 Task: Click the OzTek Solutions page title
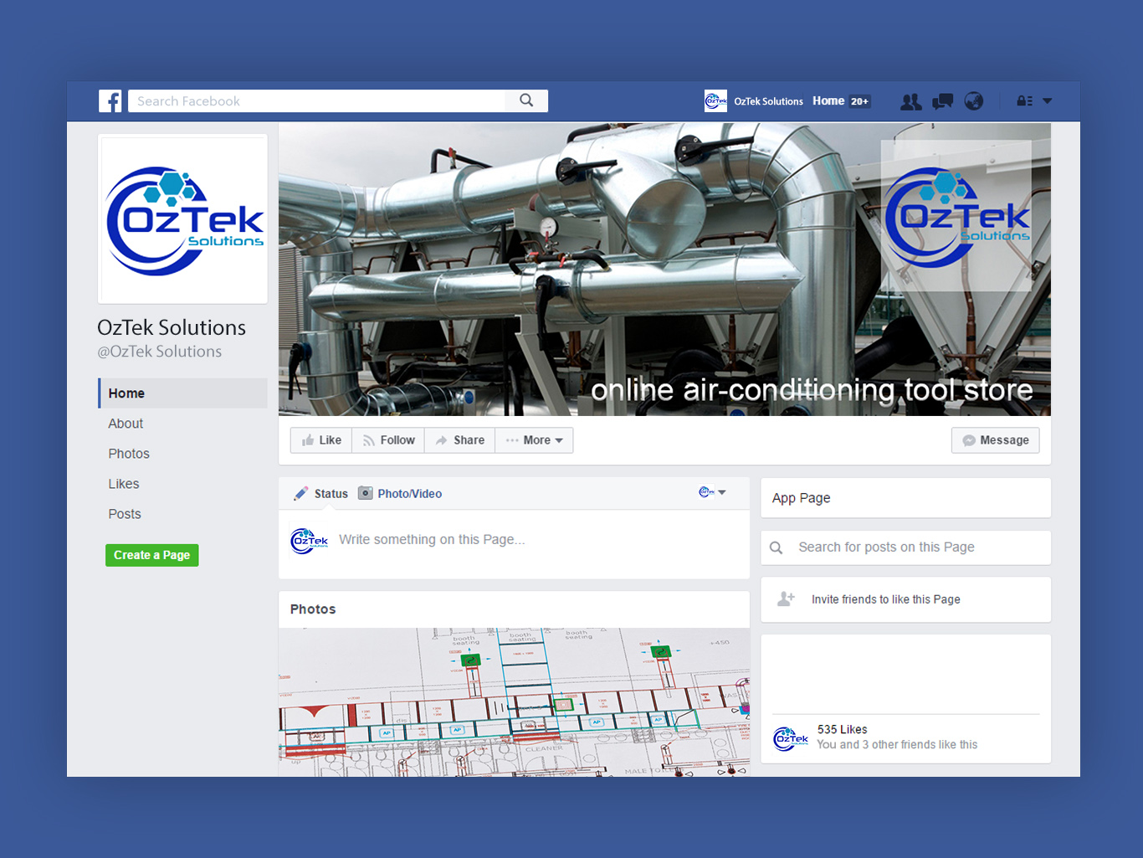tap(172, 327)
